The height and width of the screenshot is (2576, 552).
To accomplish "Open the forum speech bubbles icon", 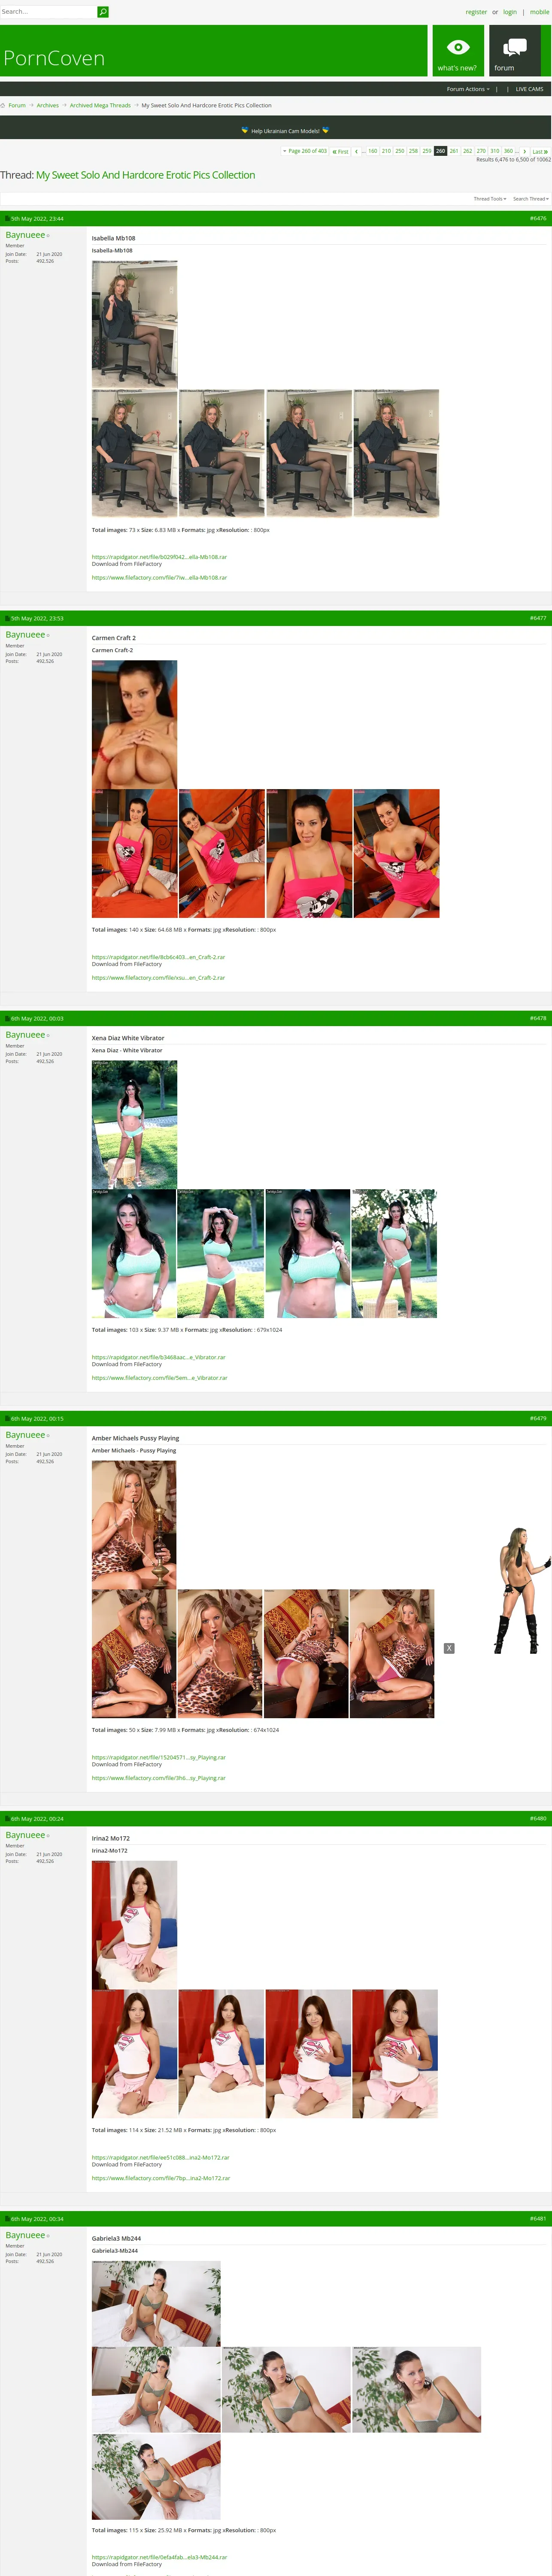I will tap(515, 47).
